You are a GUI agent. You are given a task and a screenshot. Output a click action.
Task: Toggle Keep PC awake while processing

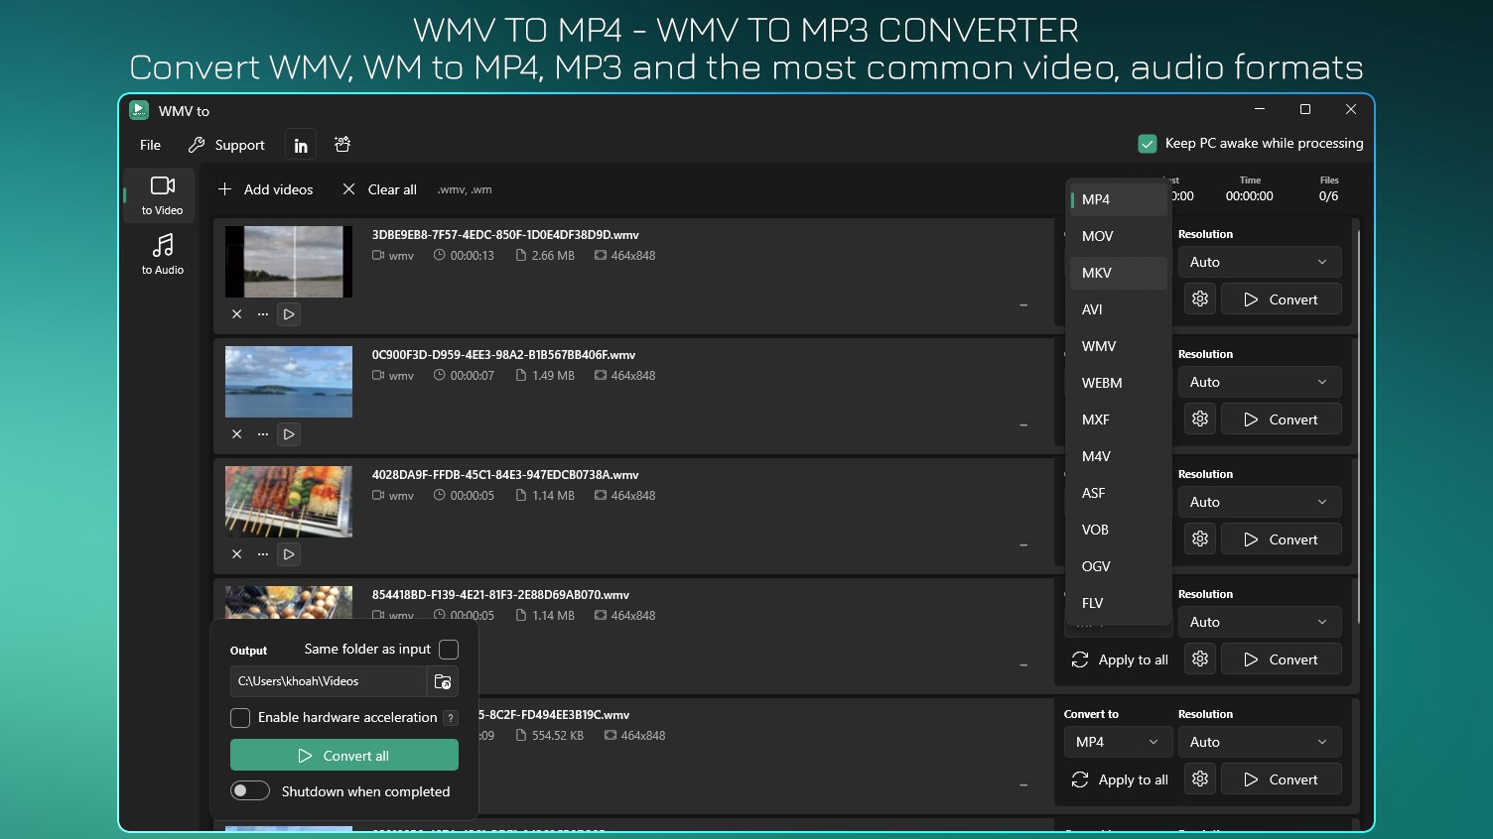point(1148,143)
